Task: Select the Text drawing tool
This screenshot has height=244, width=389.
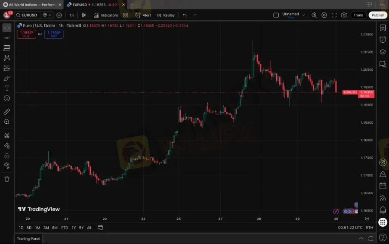Action: [x=7, y=88]
